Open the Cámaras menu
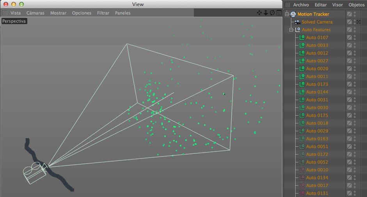Viewport: 367px width, 197px height. 35,13
